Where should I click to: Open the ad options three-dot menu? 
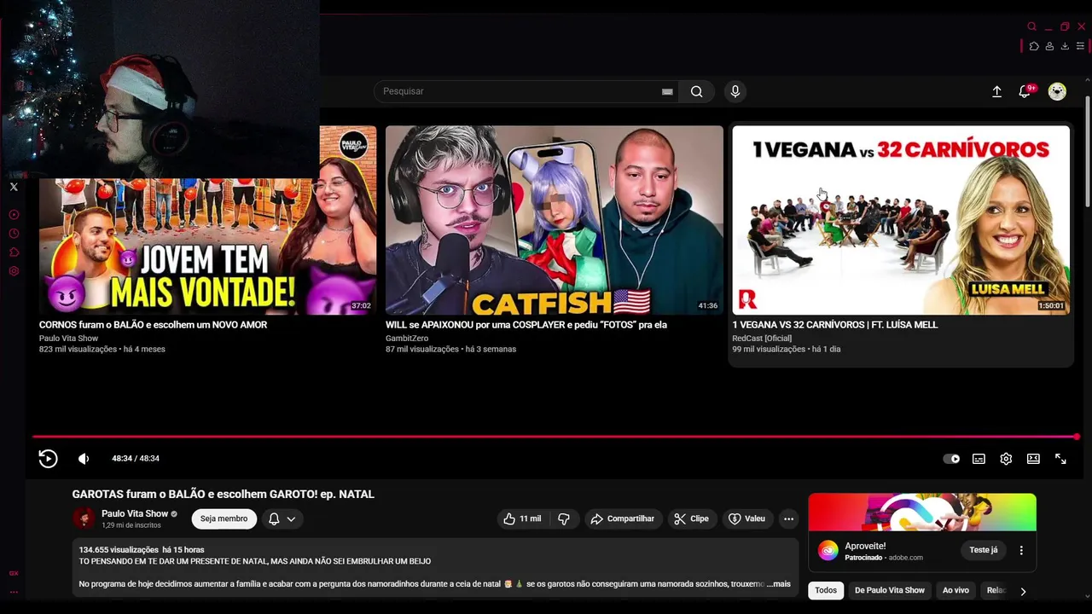coord(1021,550)
